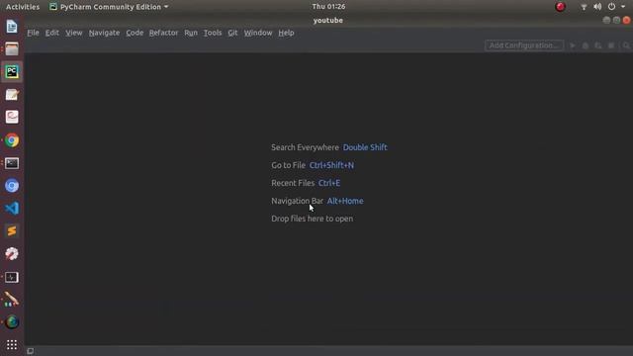Click the Double Shift shortcut text
Image resolution: width=633 pixels, height=356 pixels.
pyautogui.click(x=365, y=147)
